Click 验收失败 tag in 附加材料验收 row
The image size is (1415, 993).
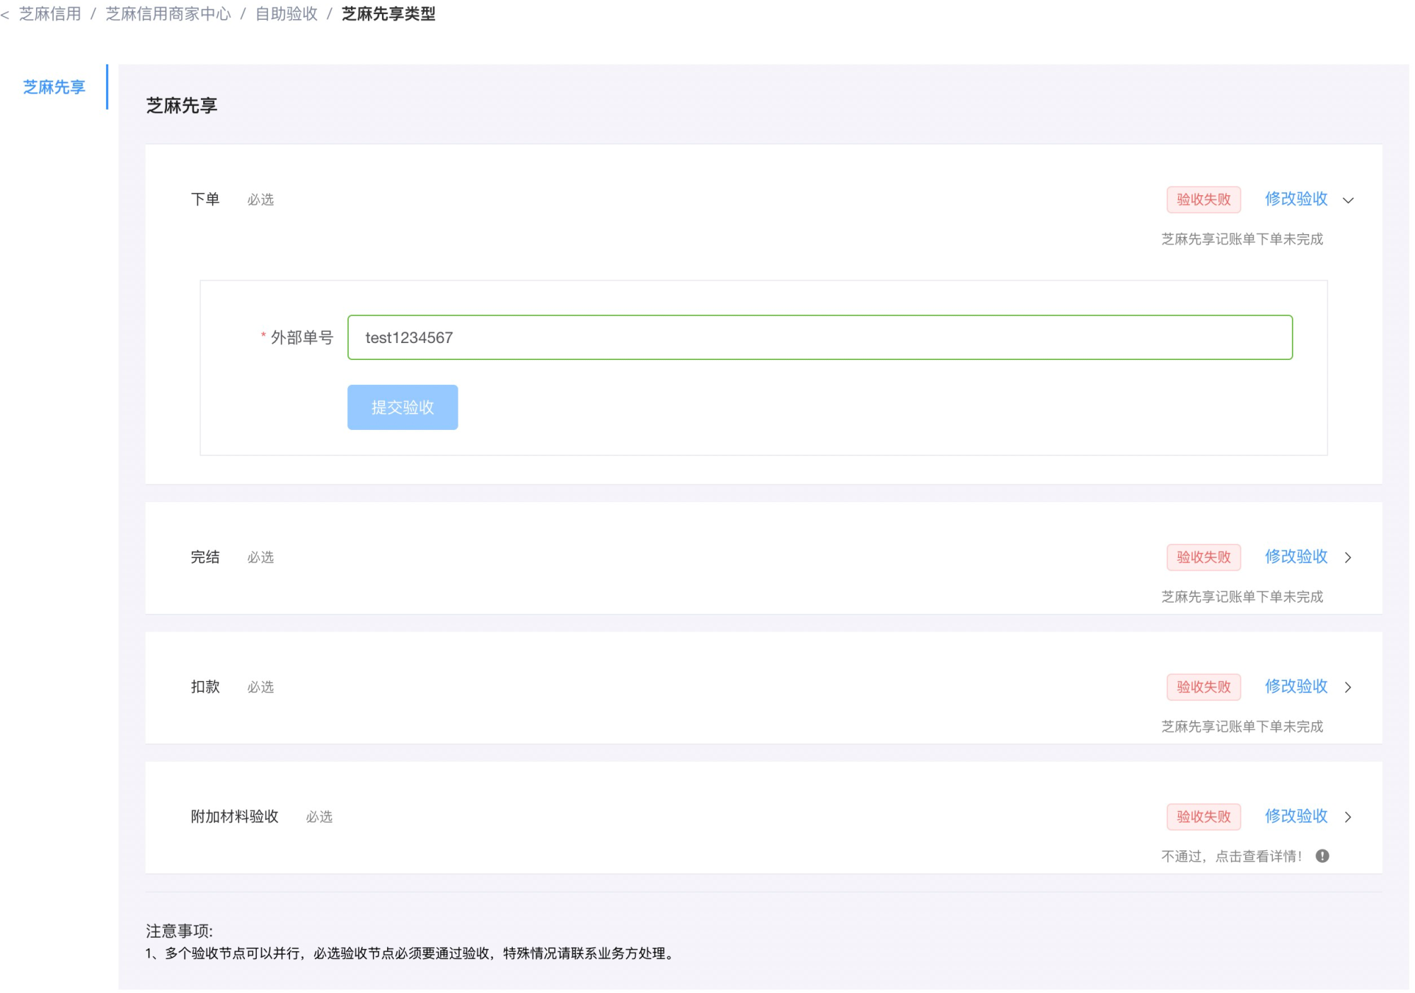coord(1203,817)
